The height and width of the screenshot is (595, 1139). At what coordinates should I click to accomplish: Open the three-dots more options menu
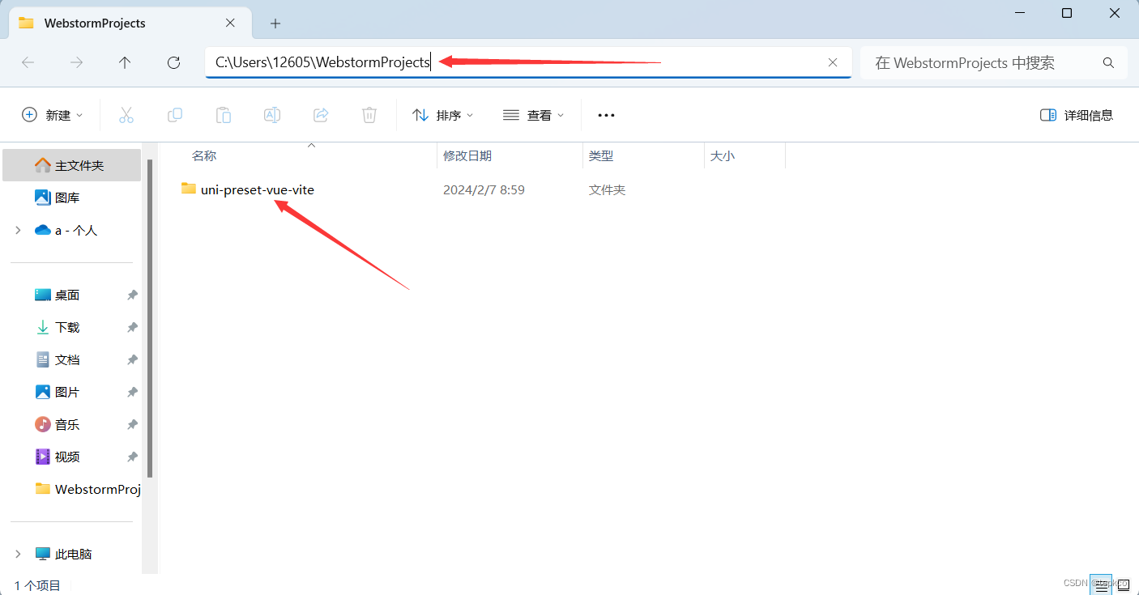(606, 115)
